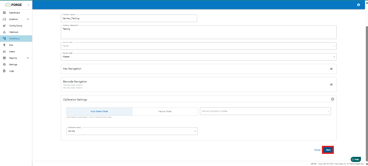Viewport: 368px width, 166px height.
Task: Expand the Reports submenu chevron
Action: (x=28, y=58)
